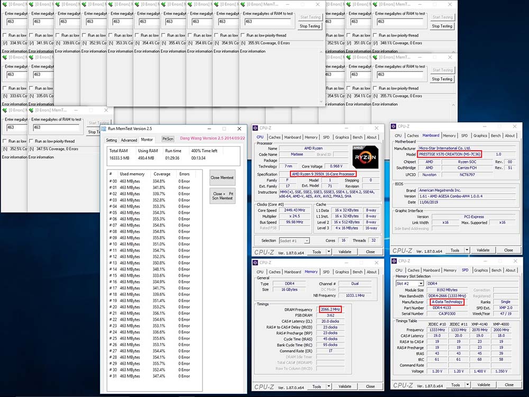The image size is (529, 397).
Task: Enable low priority thread in the top-right MemTest window
Action: [x=375, y=35]
